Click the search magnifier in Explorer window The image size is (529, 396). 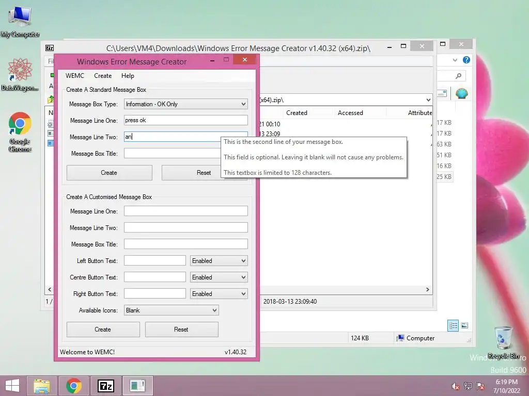pyautogui.click(x=458, y=76)
